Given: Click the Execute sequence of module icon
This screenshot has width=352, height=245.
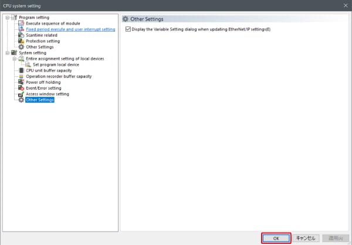Looking at the screenshot, I should (21, 23).
